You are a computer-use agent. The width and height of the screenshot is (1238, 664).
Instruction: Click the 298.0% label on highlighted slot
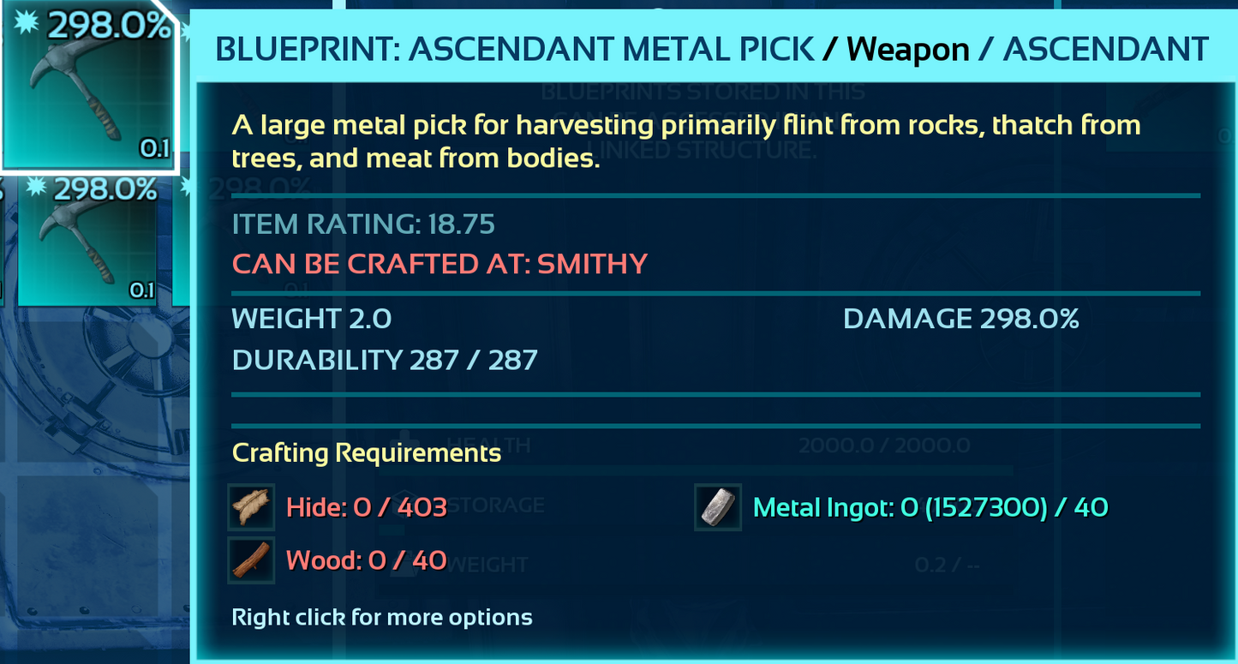[x=108, y=26]
